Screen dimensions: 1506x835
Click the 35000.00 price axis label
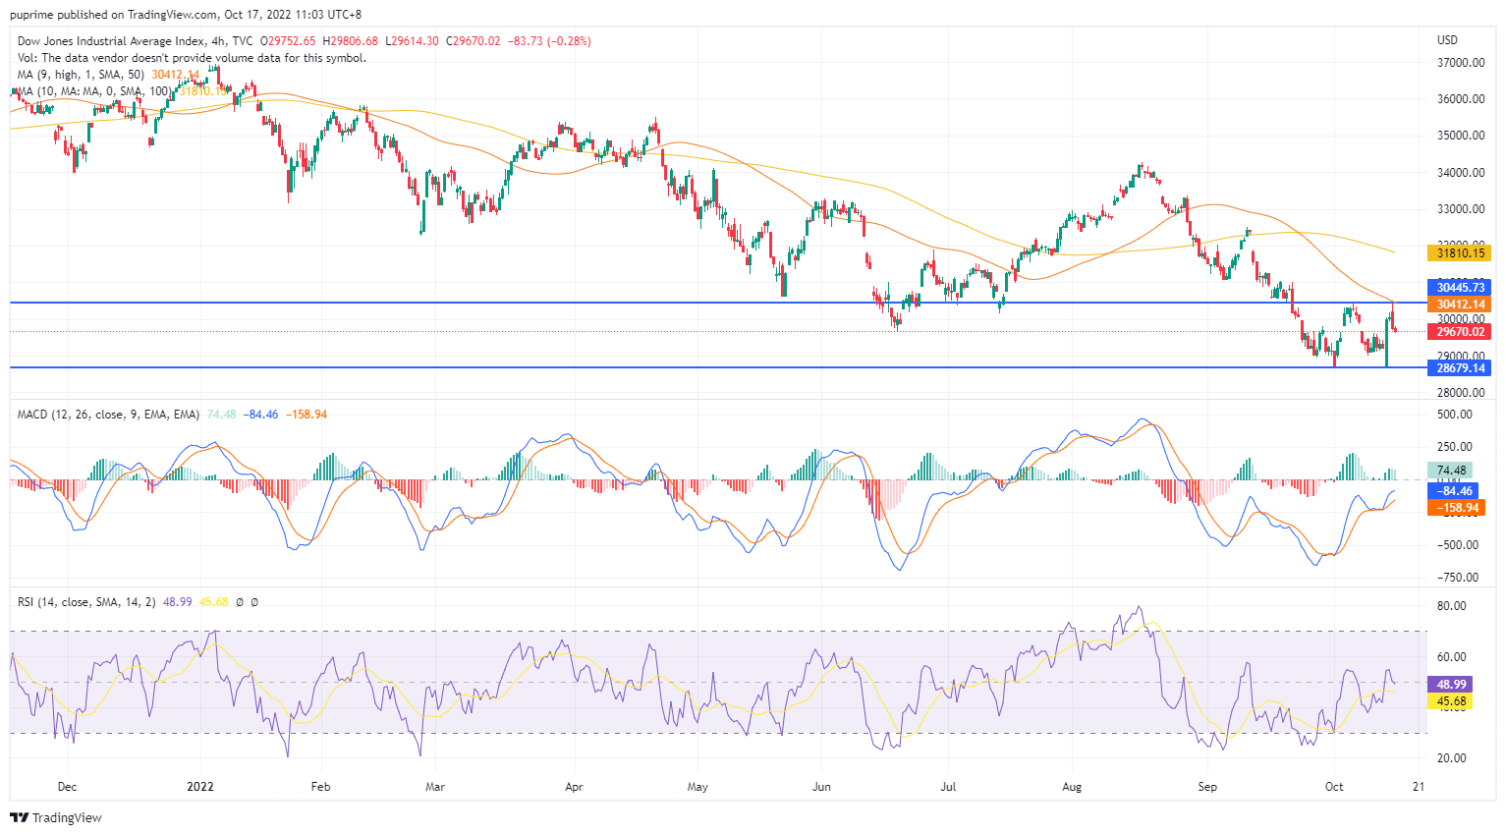[1460, 136]
